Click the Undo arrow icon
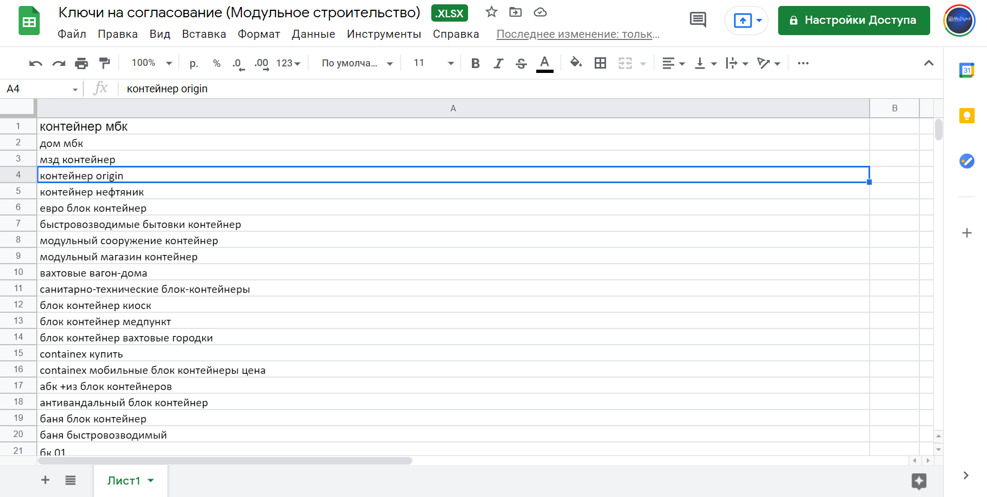This screenshot has height=497, width=987. coord(36,63)
